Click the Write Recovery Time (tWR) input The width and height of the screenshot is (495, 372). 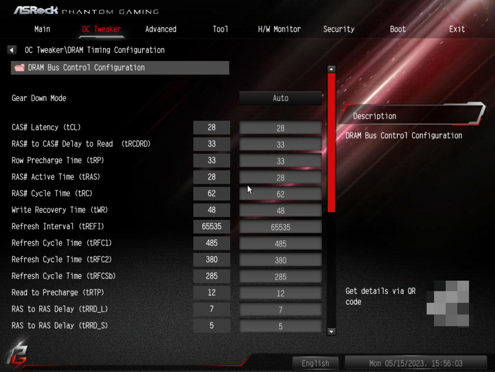coord(280,210)
